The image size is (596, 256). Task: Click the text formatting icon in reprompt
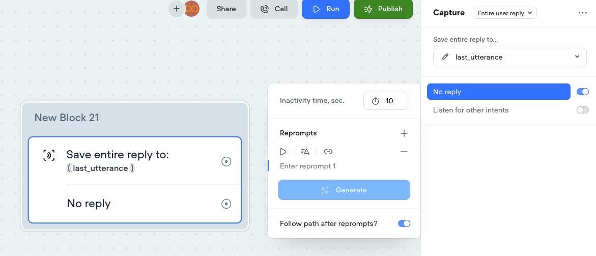[x=305, y=152]
